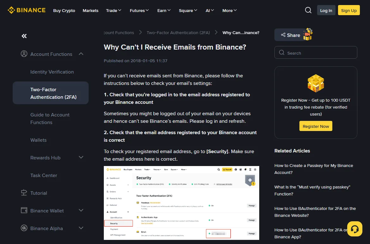This screenshot has height=244, width=370.
Task: Click the Log In button
Action: tap(326, 10)
